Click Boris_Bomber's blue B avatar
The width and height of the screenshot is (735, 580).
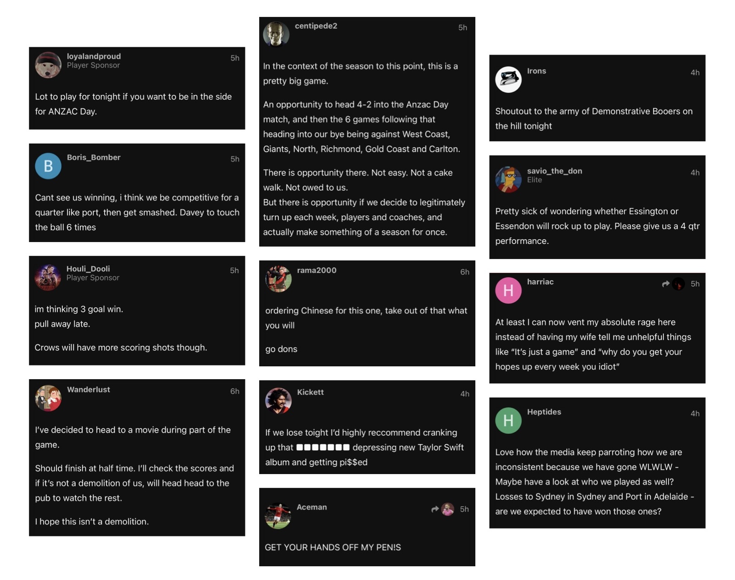click(x=48, y=166)
